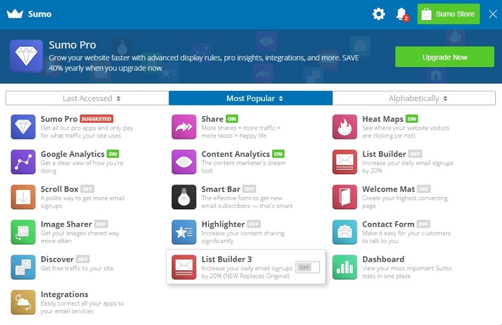Click 'The content marketer's dream tool' description
This screenshot has width=502, height=325.
pos(243,166)
